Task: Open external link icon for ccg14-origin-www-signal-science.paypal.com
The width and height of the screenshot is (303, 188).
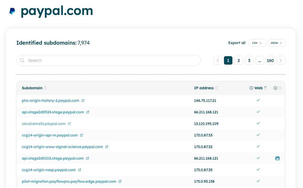Action: [x=107, y=147]
